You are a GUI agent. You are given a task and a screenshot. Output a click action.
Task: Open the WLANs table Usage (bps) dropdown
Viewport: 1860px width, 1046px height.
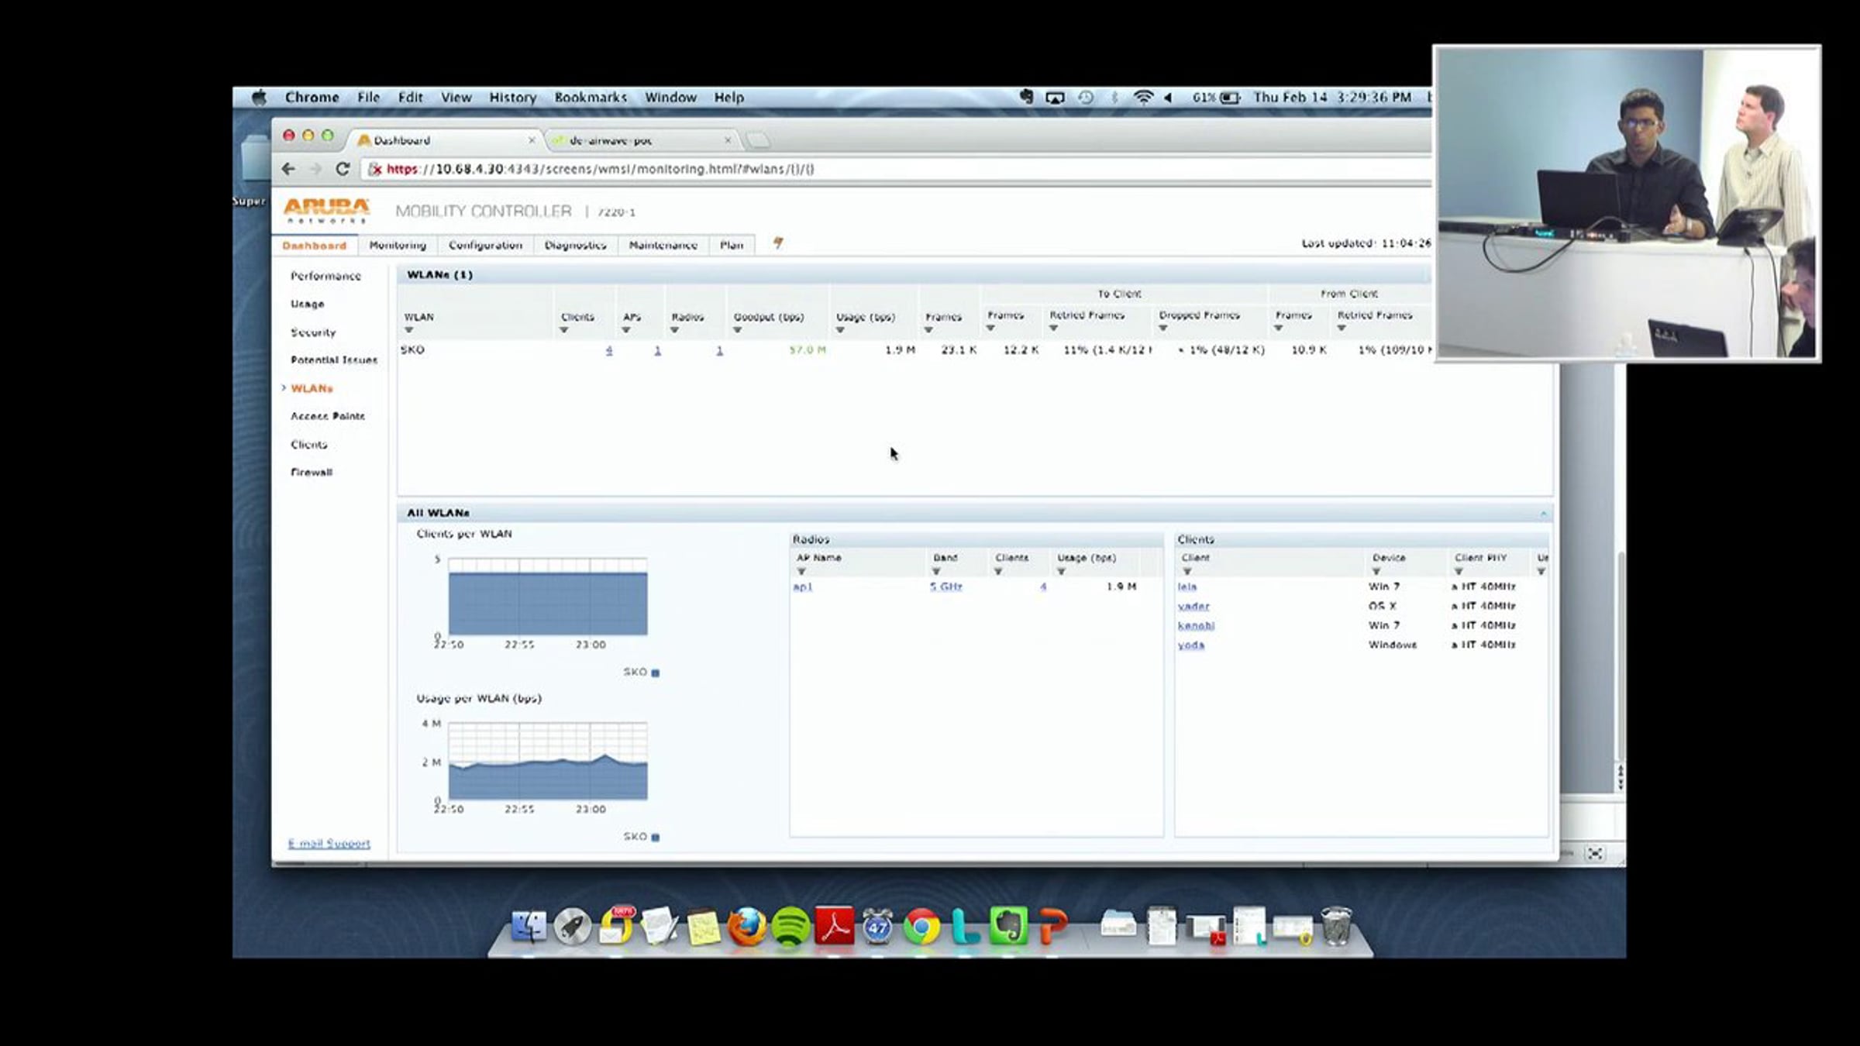coord(840,330)
